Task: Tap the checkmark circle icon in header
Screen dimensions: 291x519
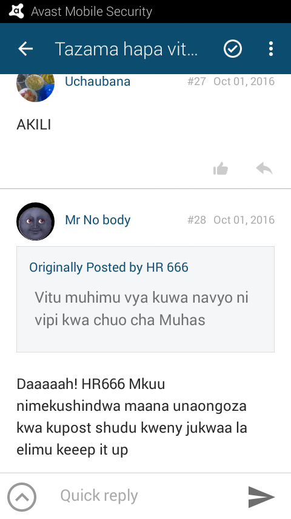Action: tap(233, 49)
